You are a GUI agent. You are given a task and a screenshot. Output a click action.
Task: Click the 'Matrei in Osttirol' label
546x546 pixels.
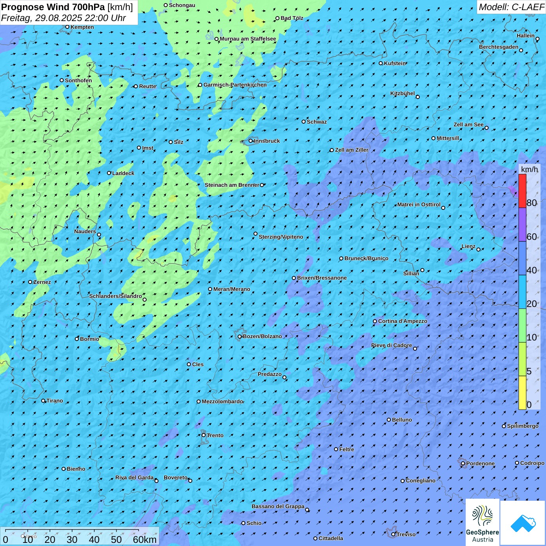(x=419, y=204)
